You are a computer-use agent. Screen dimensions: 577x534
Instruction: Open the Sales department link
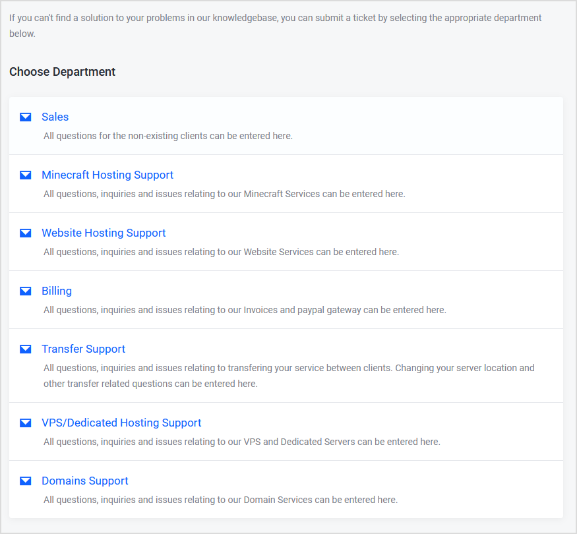click(x=55, y=117)
